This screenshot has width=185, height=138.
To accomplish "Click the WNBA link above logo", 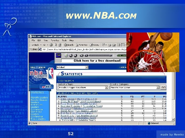I will pyautogui.click(x=42, y=67).
